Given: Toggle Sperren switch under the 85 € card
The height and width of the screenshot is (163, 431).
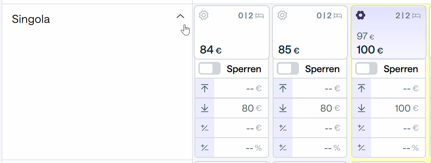Looking at the screenshot, I should pos(288,69).
